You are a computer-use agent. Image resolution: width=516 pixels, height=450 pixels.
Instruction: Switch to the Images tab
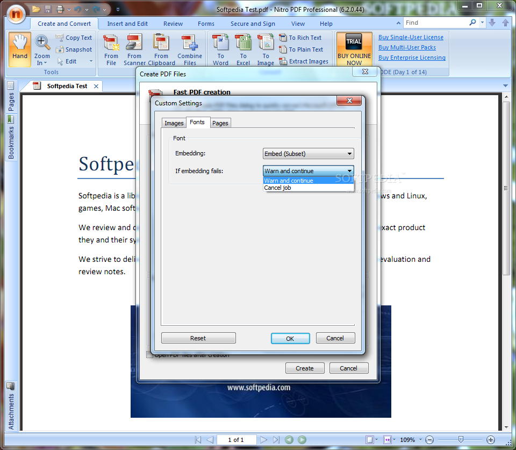coord(174,123)
